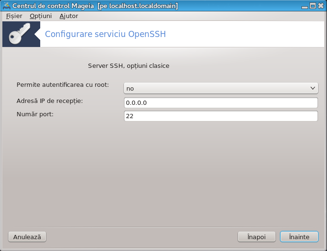
Task: Open the Ajutor menu
Action: pos(69,16)
